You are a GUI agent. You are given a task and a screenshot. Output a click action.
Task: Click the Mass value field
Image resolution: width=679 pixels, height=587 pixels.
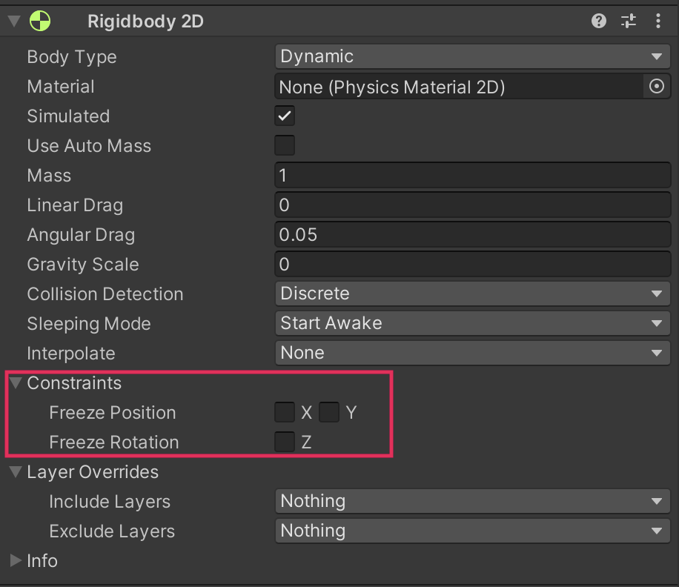click(x=472, y=176)
